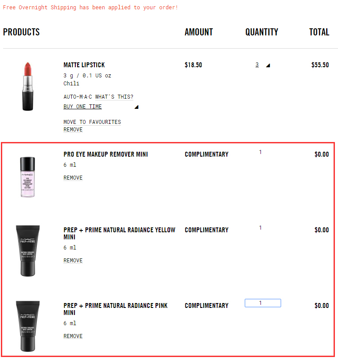This screenshot has height=361, width=338.
Task: Open the Pro Eye Makeup Remover Mini image
Action: [x=27, y=177]
